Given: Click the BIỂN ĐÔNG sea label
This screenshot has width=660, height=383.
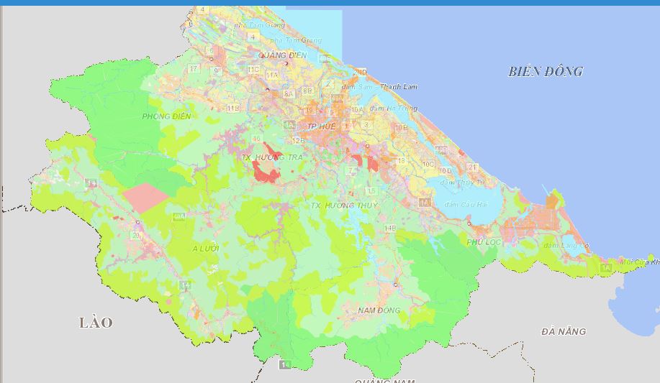Looking at the screenshot, I should [x=545, y=71].
